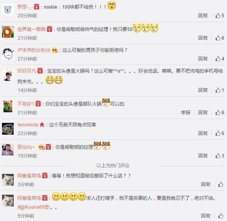This screenshot has height=221, width=227.
Task: Click 夏怡Xy's avatar image
Action: pos(8,150)
